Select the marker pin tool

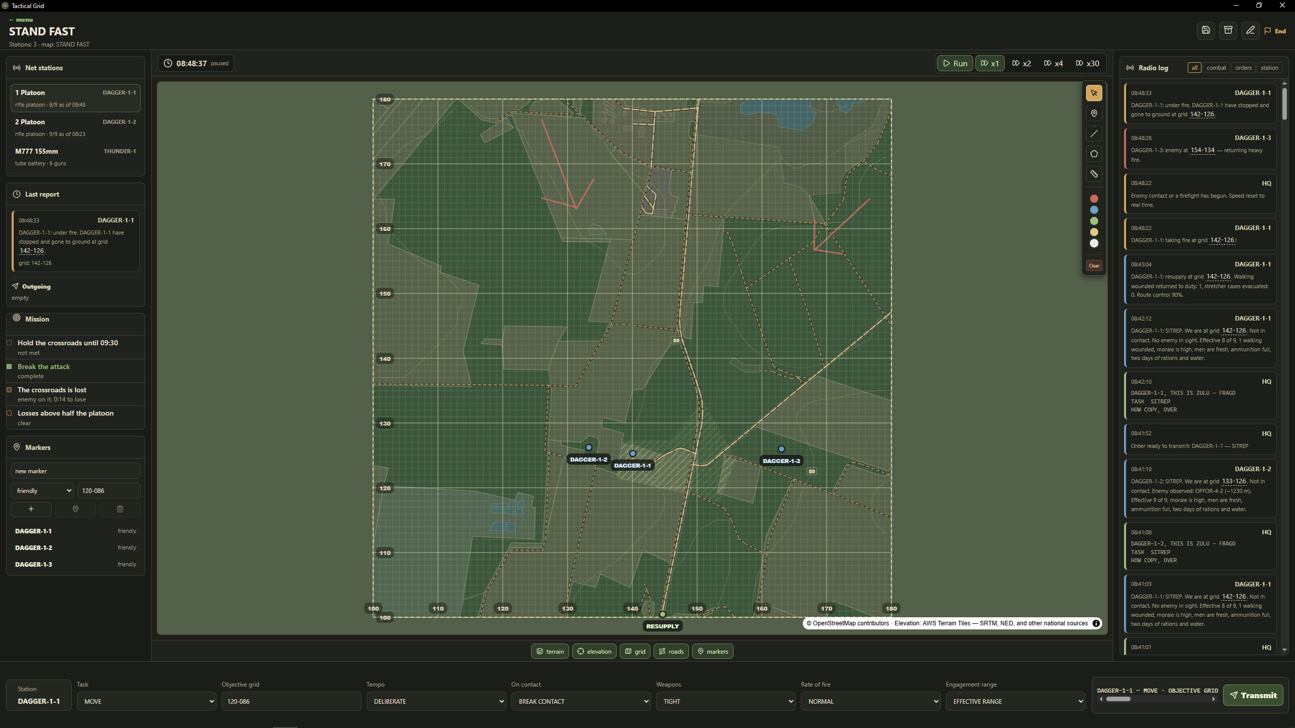[x=1094, y=113]
